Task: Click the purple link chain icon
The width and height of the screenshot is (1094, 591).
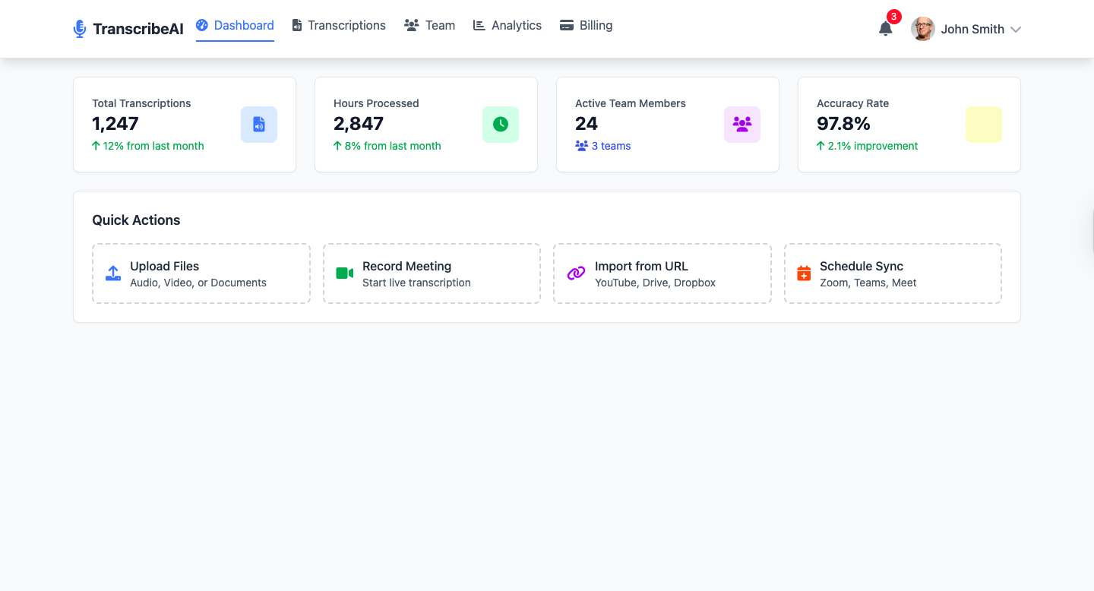Action: click(x=577, y=273)
